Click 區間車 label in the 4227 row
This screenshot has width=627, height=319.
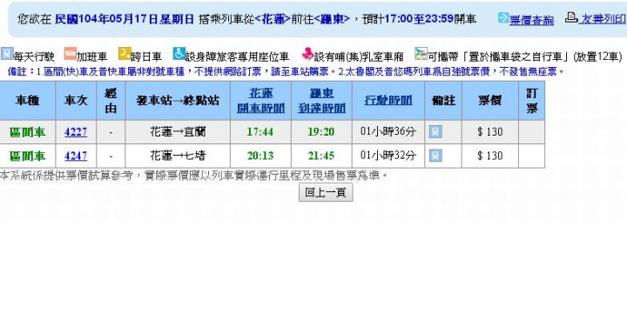(27, 132)
